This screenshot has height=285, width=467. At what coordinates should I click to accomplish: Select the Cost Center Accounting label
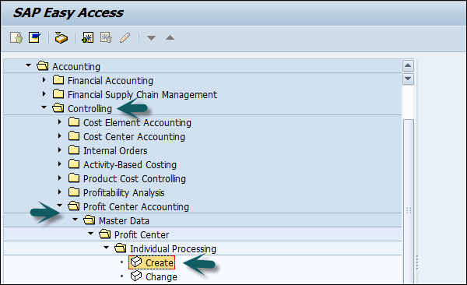[x=134, y=137]
